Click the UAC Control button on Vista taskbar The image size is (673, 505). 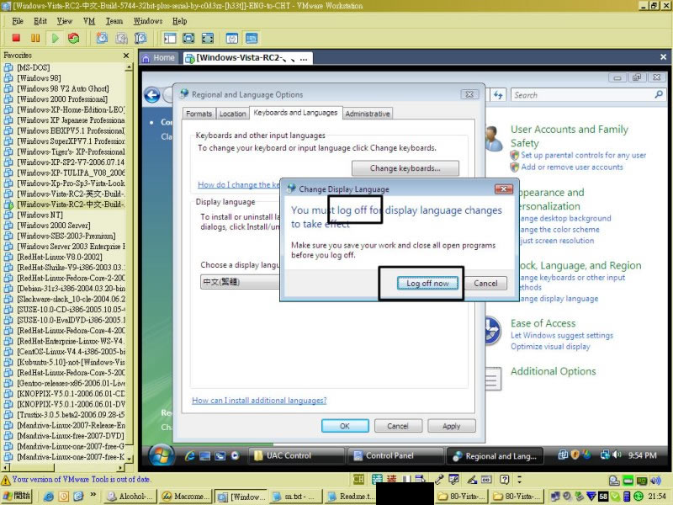(x=298, y=455)
